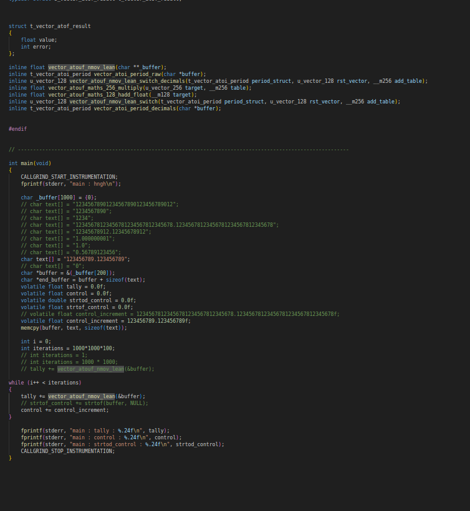Click the dashed comment separator line

click(x=179, y=150)
